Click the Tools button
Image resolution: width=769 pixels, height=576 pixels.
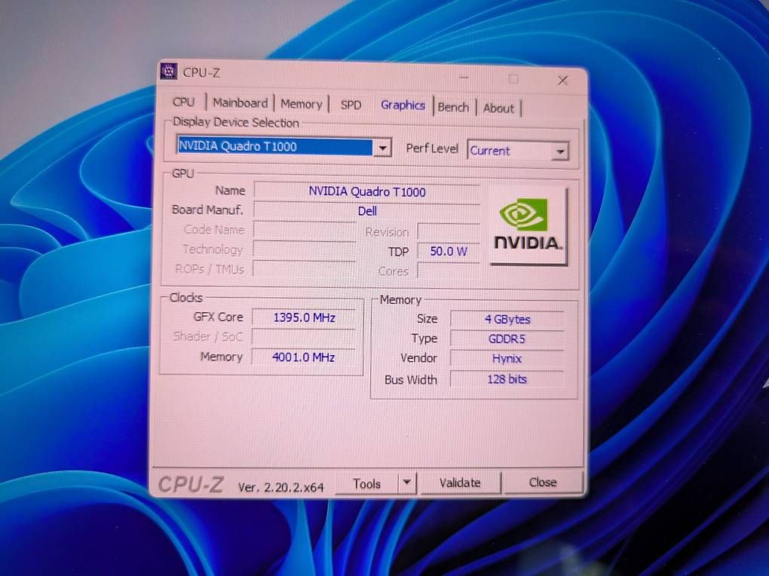point(367,484)
